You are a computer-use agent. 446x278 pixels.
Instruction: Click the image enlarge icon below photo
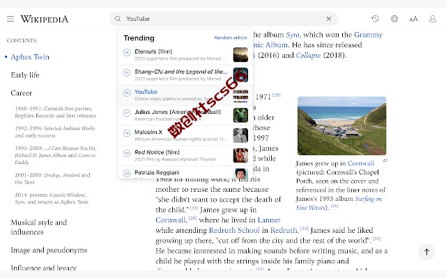click(x=385, y=161)
